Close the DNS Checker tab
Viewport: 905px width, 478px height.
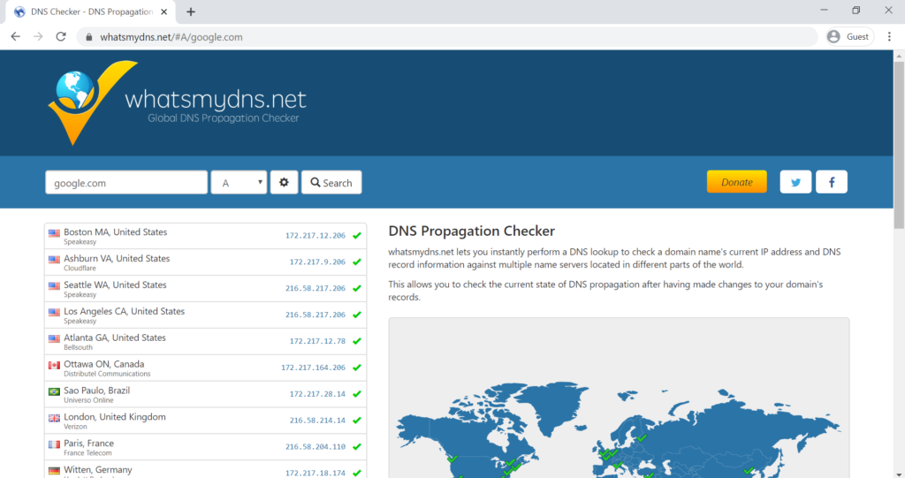pyautogui.click(x=164, y=11)
